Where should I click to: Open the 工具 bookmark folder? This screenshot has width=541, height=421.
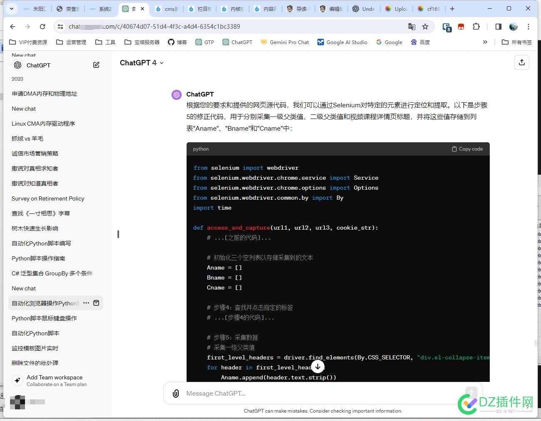[105, 42]
